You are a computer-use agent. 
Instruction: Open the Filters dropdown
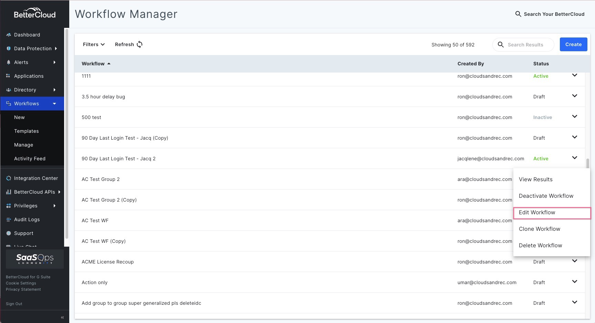click(x=93, y=44)
